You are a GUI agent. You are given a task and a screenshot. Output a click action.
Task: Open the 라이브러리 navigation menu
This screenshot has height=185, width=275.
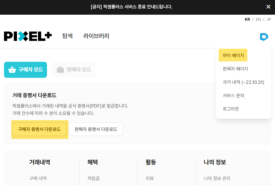[96, 36]
